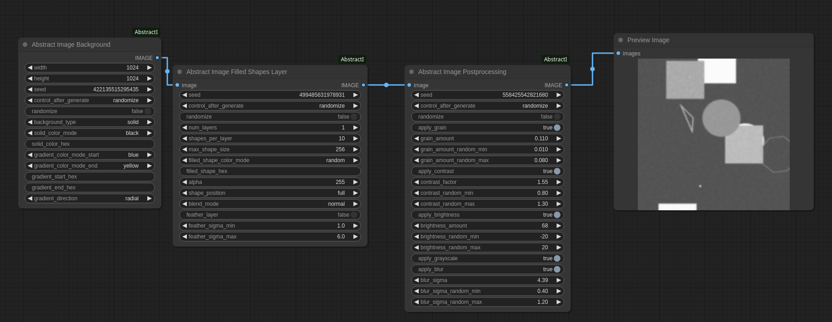Click the AbstractI badge above the Background node

coord(146,32)
